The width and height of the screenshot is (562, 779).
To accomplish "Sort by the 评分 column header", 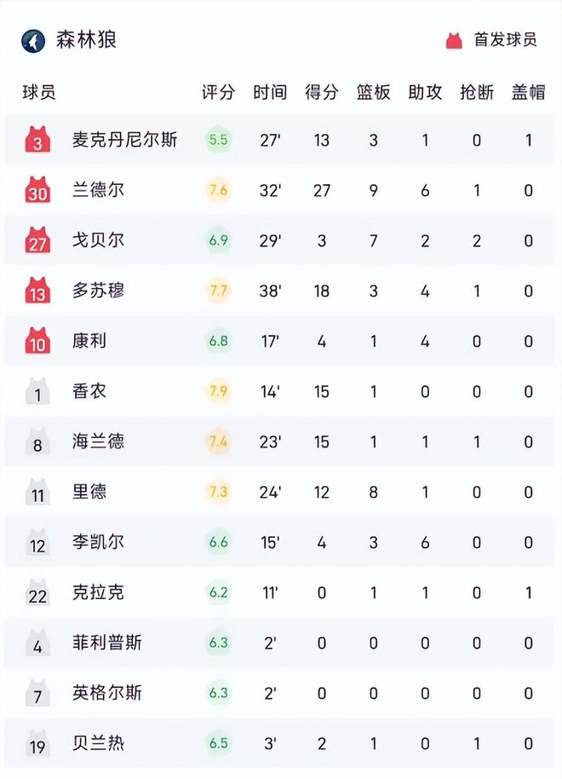I will [218, 93].
